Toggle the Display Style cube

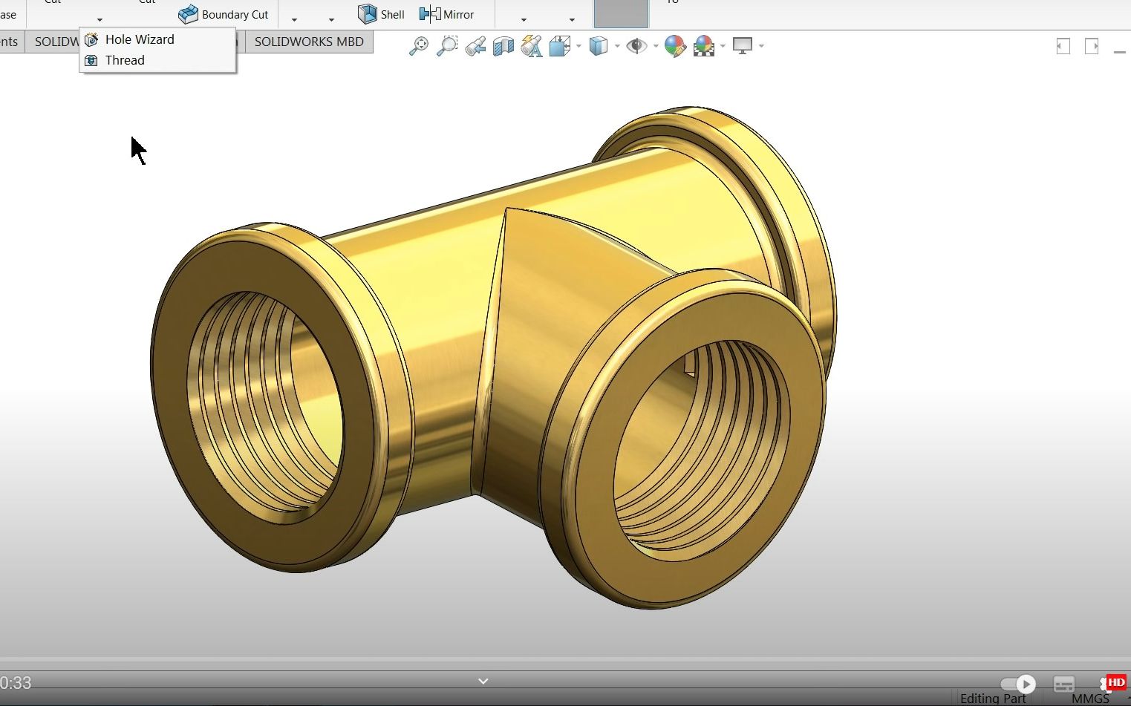[x=598, y=46]
